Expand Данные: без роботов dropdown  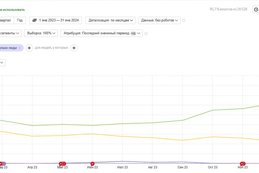(159, 20)
